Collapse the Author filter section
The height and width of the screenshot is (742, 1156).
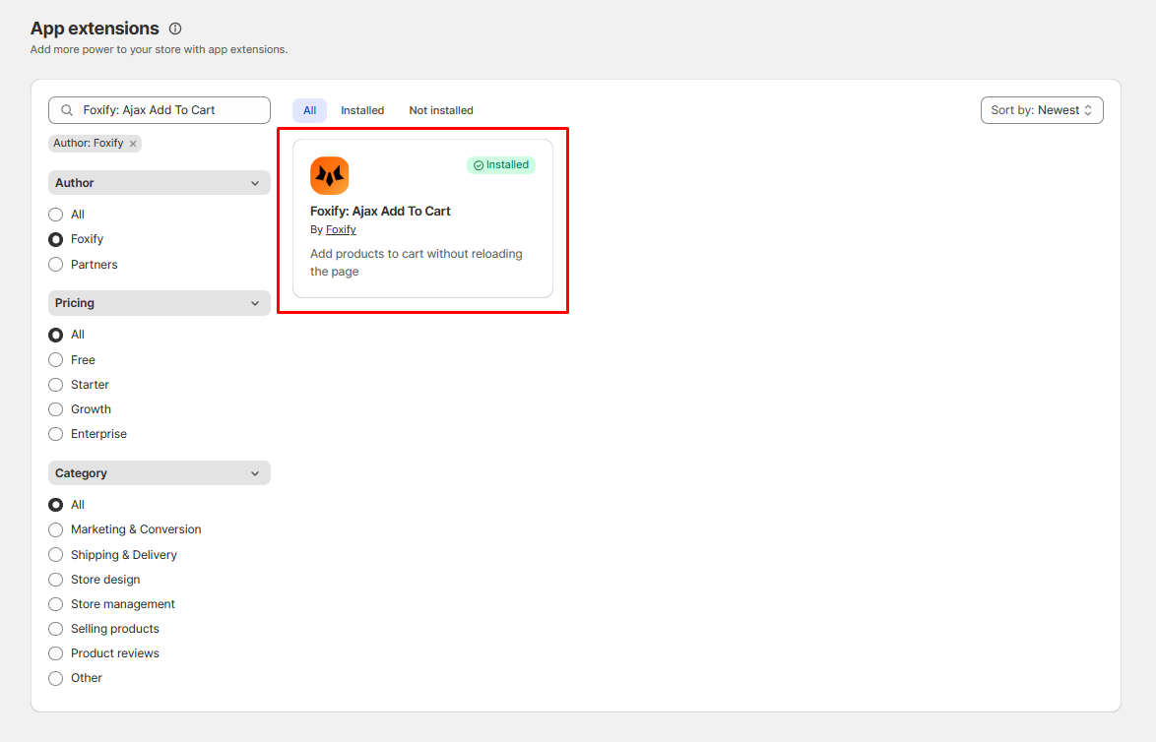click(160, 183)
